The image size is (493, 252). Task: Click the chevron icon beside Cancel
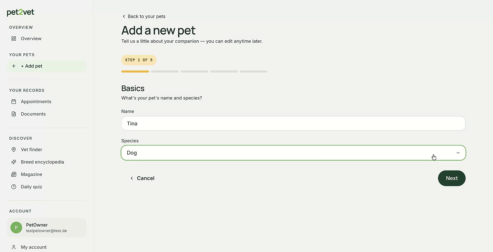132,178
